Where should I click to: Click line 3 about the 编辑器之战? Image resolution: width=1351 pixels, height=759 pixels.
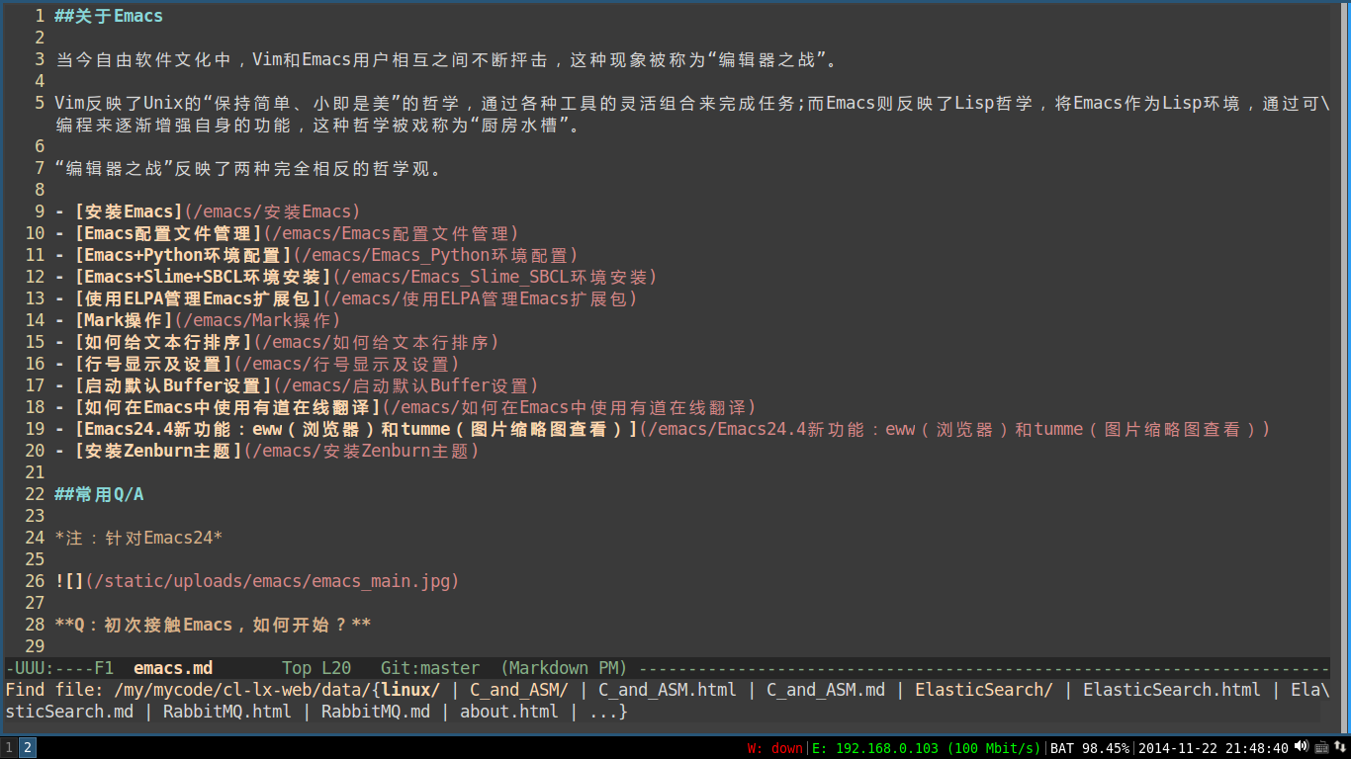[x=447, y=59]
